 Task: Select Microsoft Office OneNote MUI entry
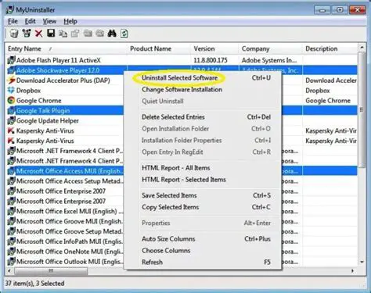70,252
